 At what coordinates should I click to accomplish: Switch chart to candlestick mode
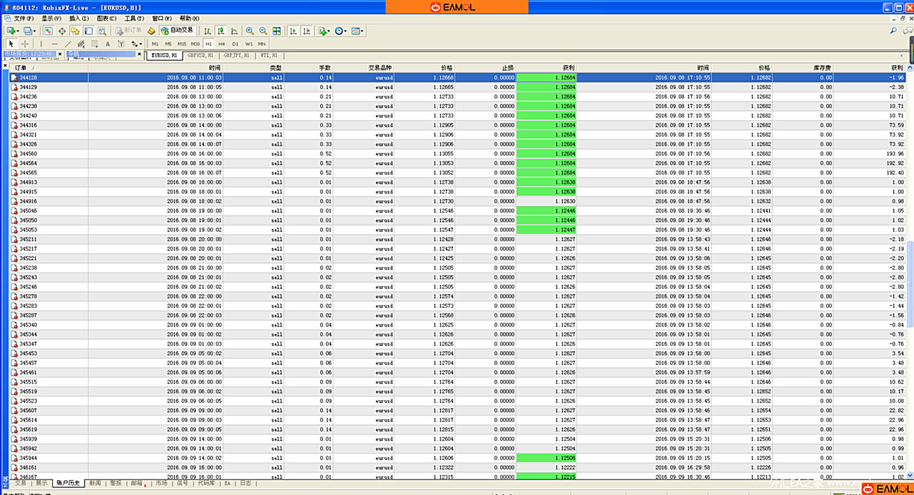click(221, 31)
